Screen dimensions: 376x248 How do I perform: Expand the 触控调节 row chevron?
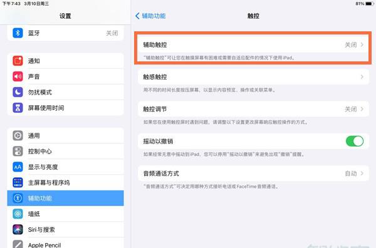362,109
